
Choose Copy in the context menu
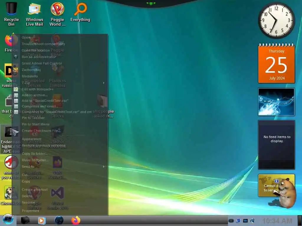[60, 181]
